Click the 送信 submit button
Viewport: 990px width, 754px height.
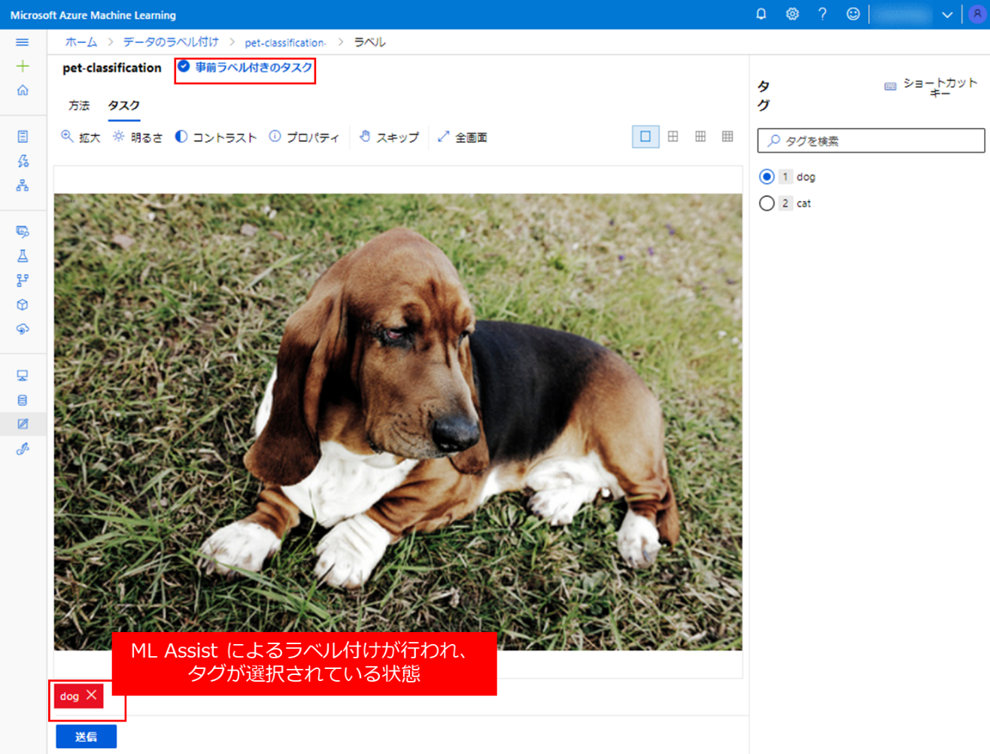(87, 737)
